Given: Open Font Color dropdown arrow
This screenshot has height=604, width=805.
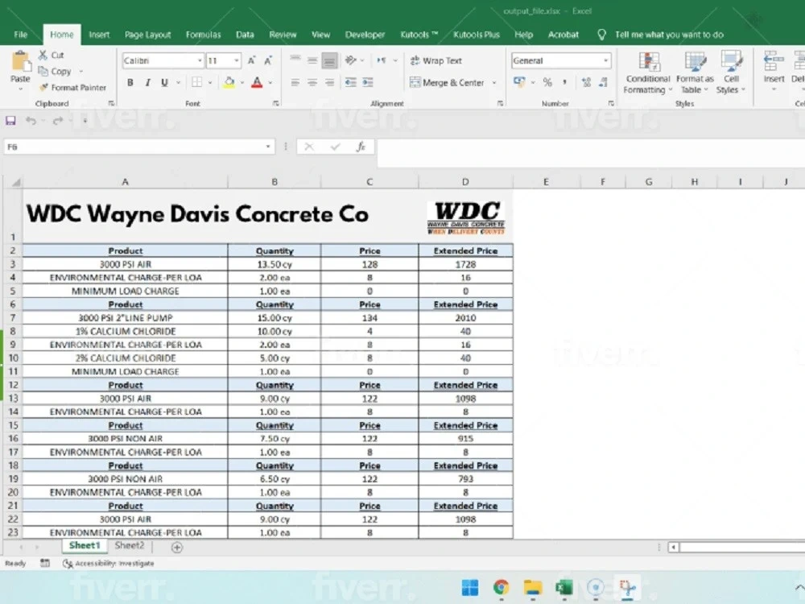Looking at the screenshot, I should point(270,82).
